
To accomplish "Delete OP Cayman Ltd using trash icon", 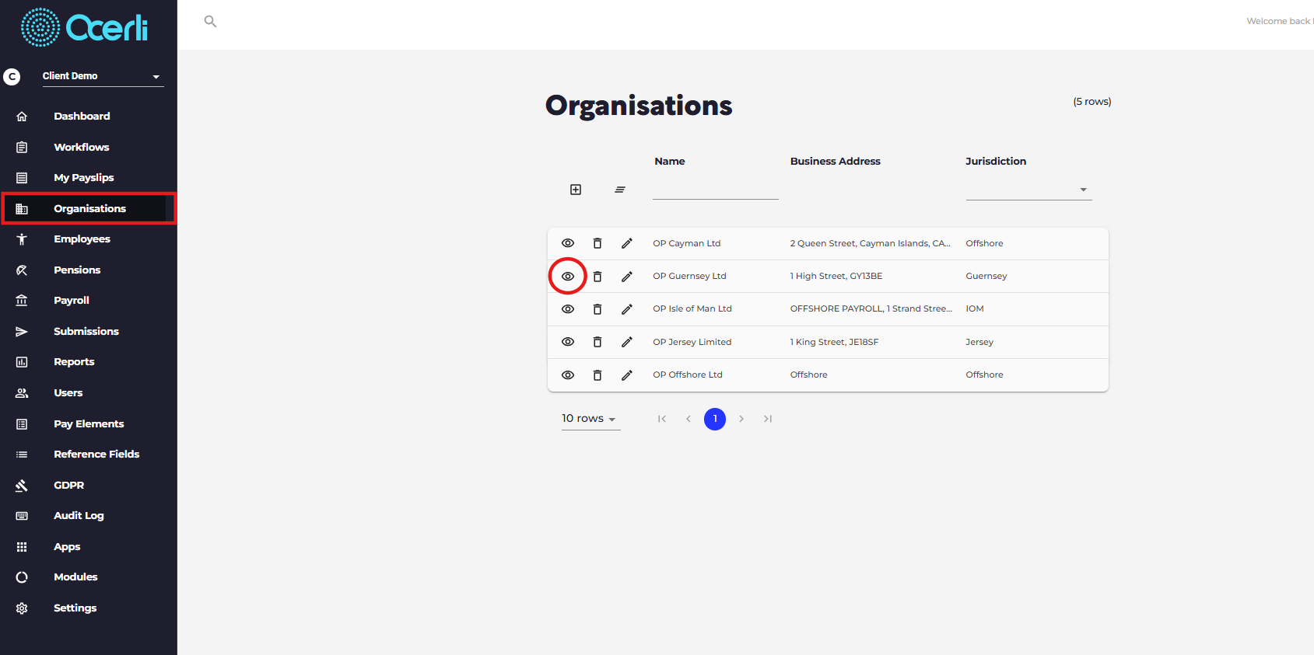I will pyautogui.click(x=597, y=243).
